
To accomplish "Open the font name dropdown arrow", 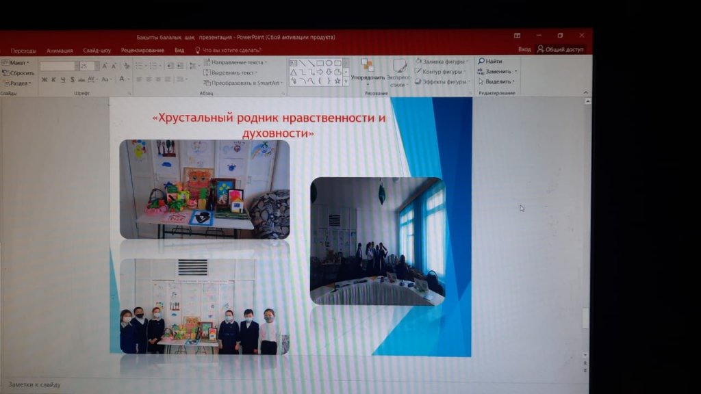I will tap(77, 66).
